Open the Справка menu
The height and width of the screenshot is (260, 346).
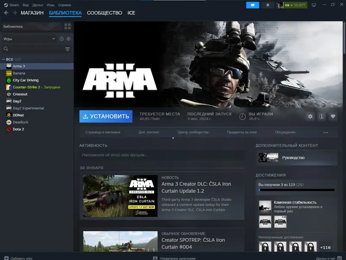64,5
